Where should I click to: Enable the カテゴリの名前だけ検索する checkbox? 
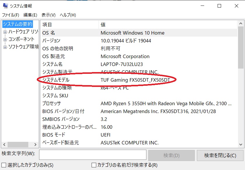click(94, 164)
